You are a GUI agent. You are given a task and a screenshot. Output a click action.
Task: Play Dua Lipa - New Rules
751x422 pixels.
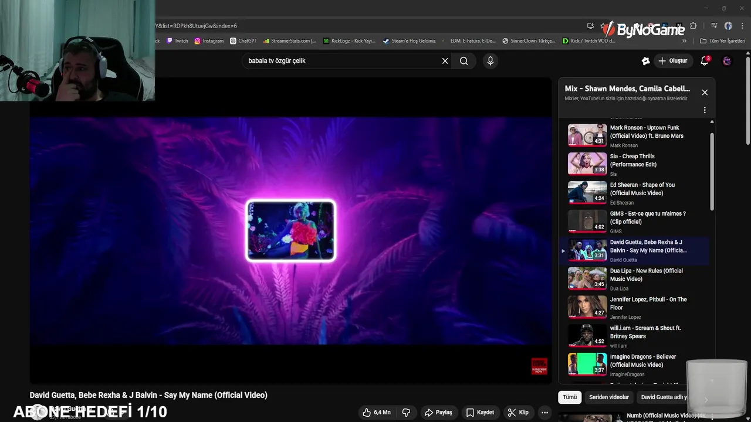[634, 279]
